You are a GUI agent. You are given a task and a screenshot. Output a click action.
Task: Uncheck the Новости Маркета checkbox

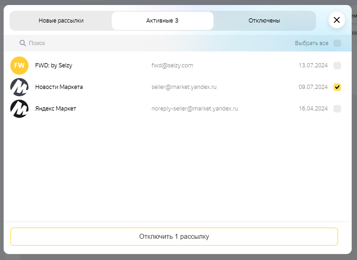click(337, 87)
